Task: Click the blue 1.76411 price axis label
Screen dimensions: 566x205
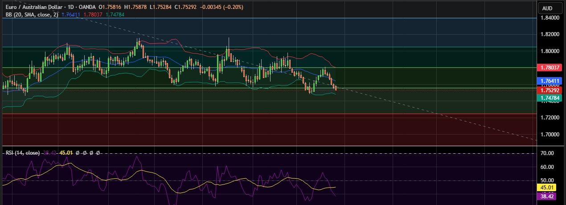Action: click(550, 81)
